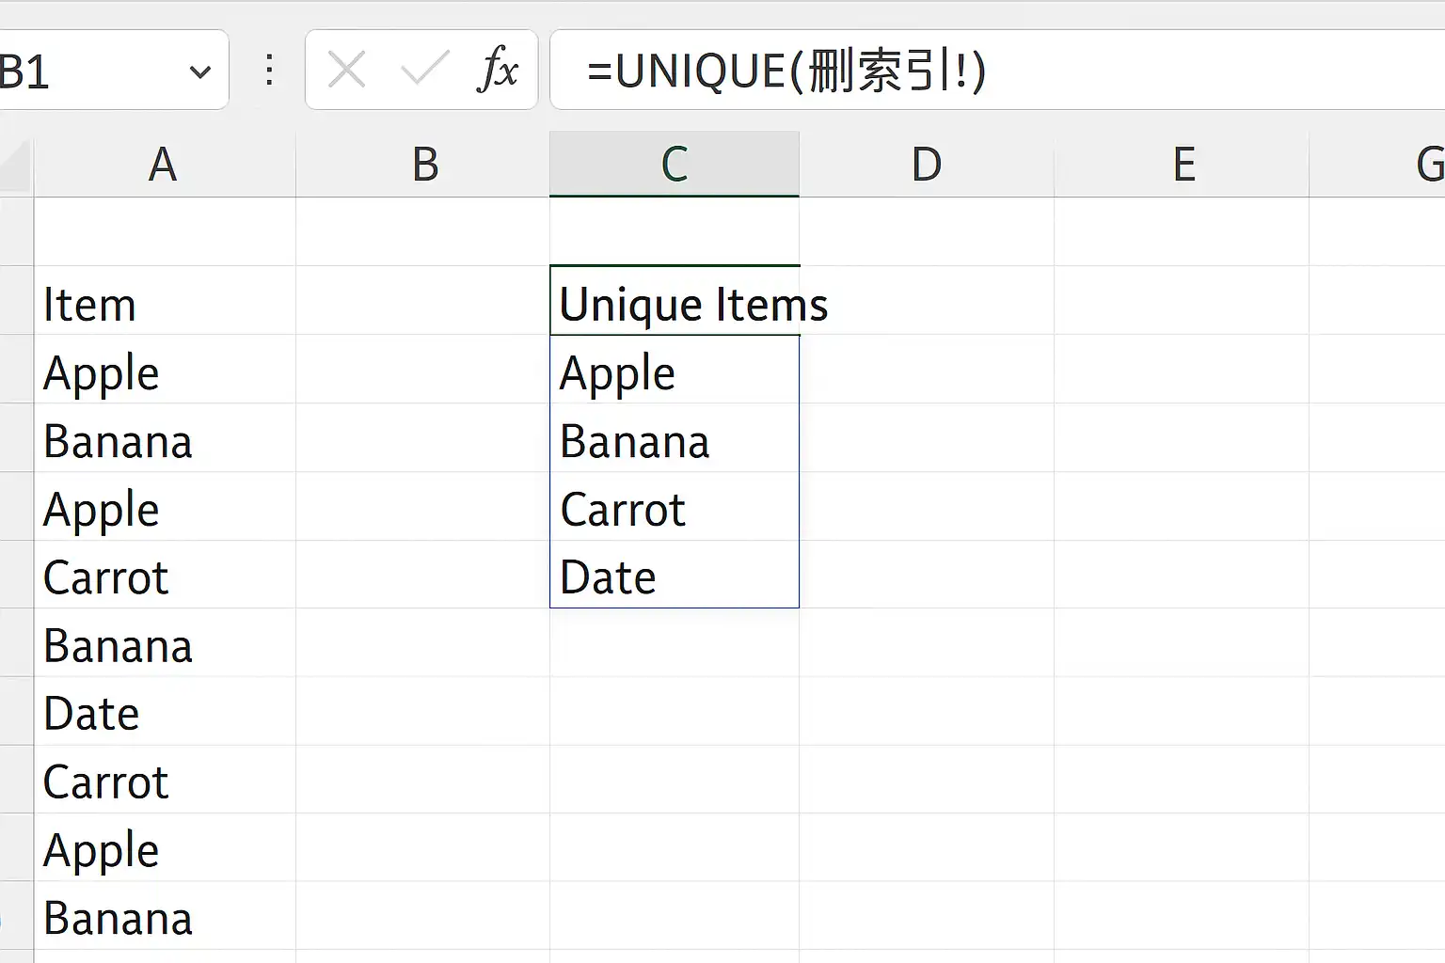Click the Insert Function fx icon

[498, 70]
